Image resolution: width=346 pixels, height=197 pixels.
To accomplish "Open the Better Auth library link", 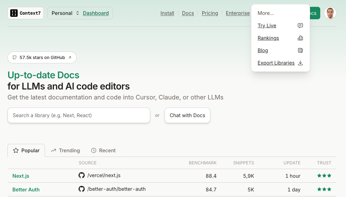I will click(x=26, y=190).
